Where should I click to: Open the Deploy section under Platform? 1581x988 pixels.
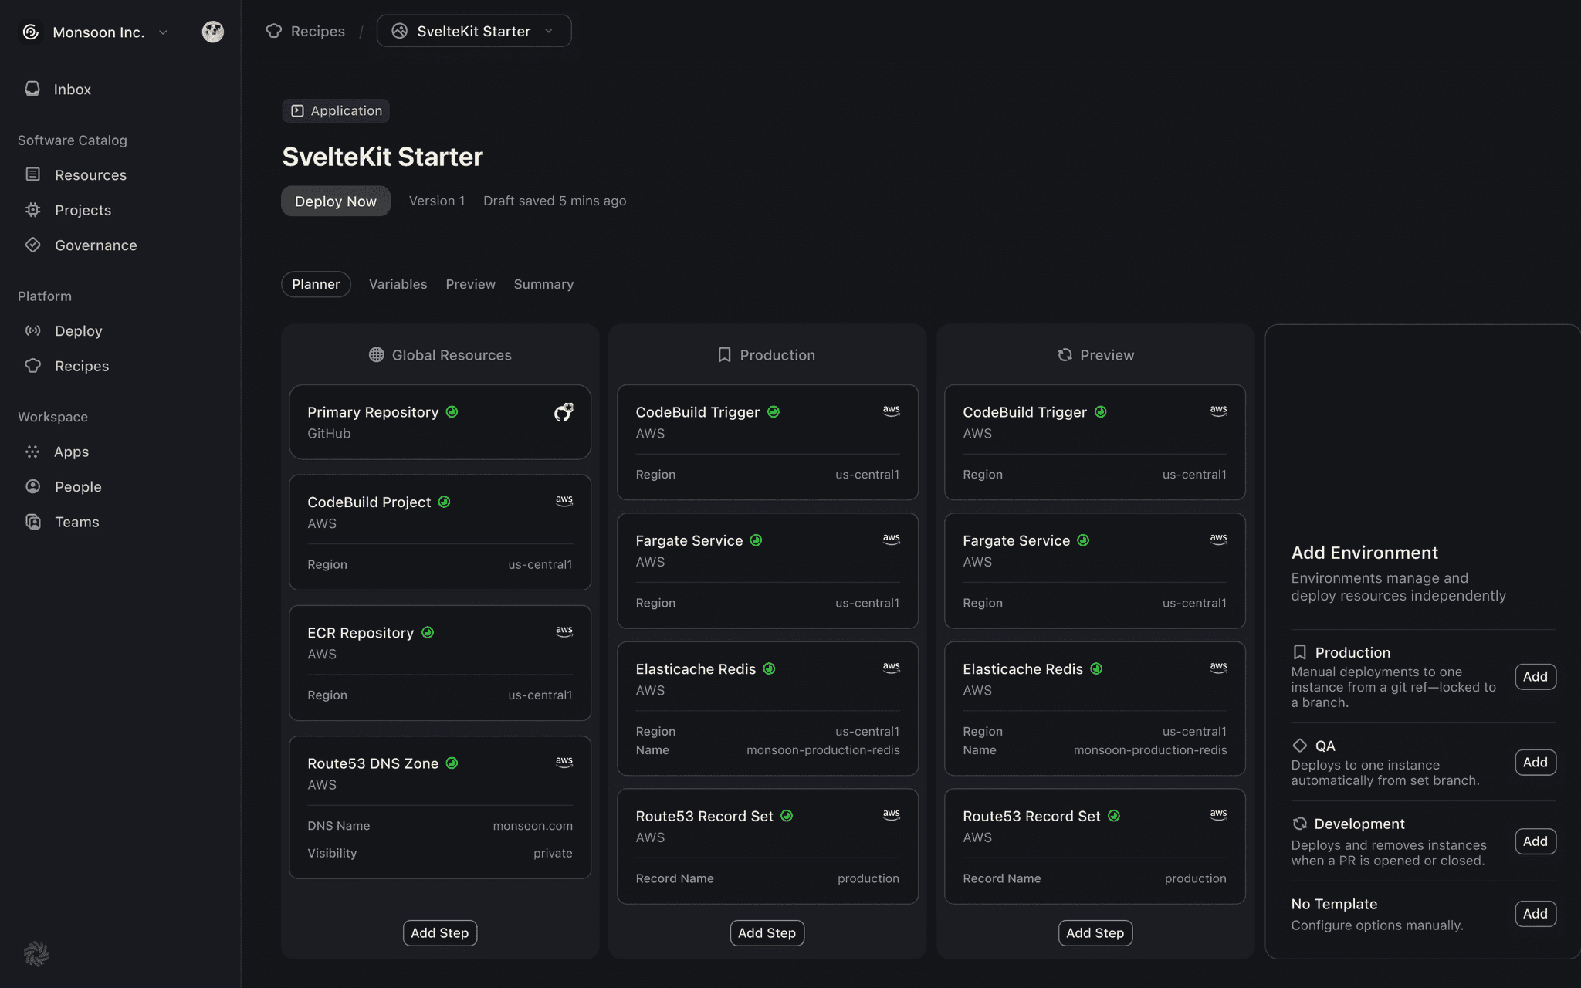tap(78, 330)
